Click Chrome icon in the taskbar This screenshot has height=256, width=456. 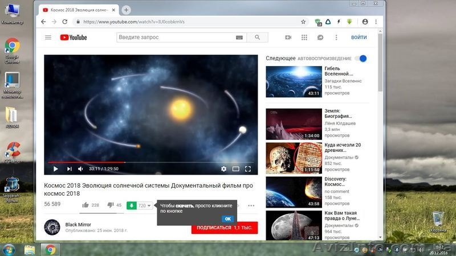click(x=50, y=250)
